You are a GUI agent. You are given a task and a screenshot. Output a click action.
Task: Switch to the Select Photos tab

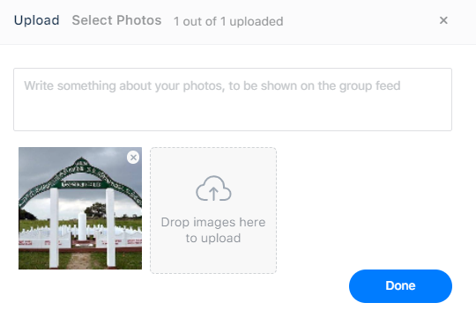tap(116, 20)
